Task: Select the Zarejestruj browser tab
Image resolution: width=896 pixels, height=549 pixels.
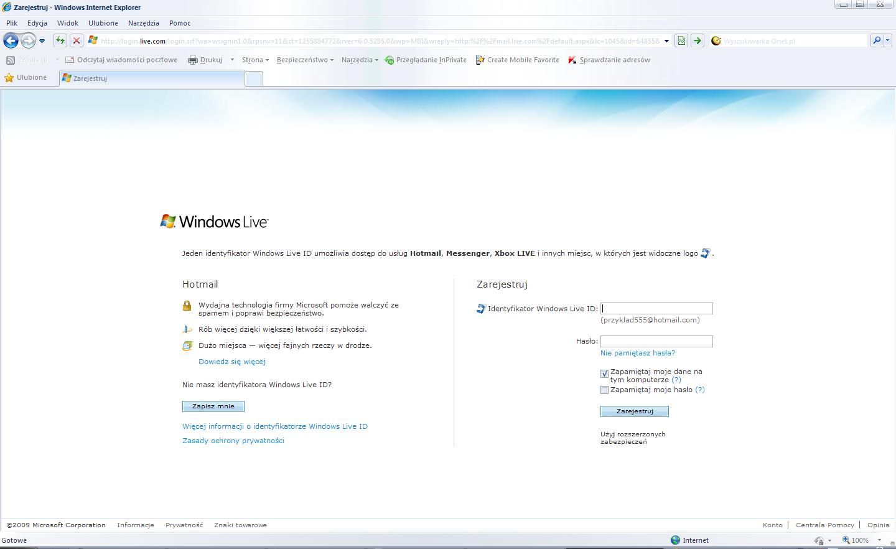Action: pyautogui.click(x=152, y=78)
